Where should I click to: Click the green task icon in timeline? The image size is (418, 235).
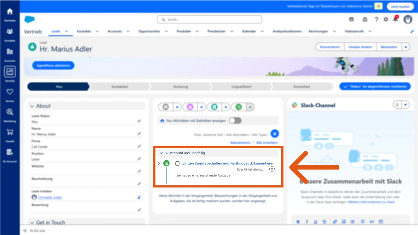[166, 163]
